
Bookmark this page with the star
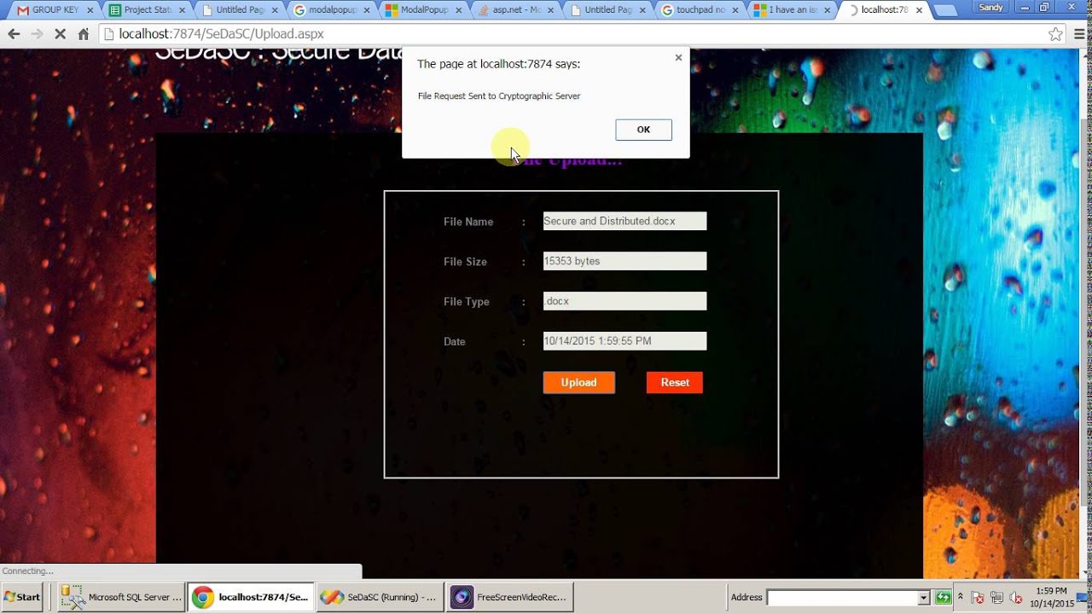1055,34
